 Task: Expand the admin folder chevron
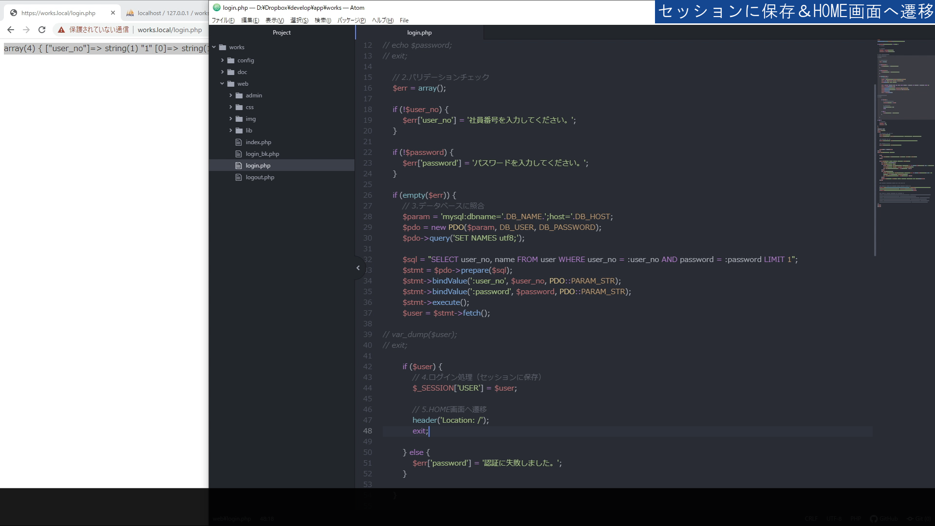(231, 95)
